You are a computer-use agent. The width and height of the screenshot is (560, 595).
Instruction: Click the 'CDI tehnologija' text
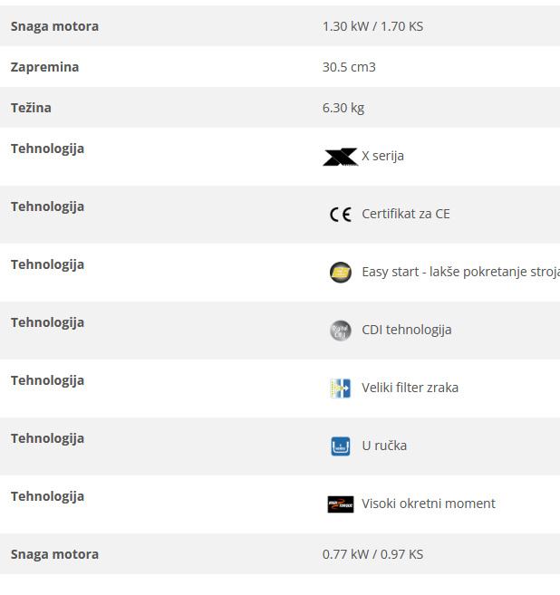pyautogui.click(x=406, y=330)
